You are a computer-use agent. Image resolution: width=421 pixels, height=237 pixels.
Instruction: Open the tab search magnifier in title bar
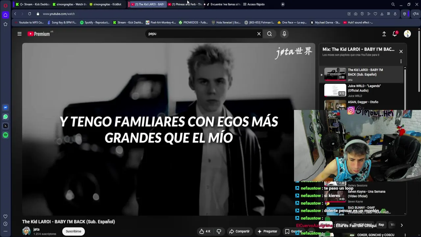click(x=393, y=4)
